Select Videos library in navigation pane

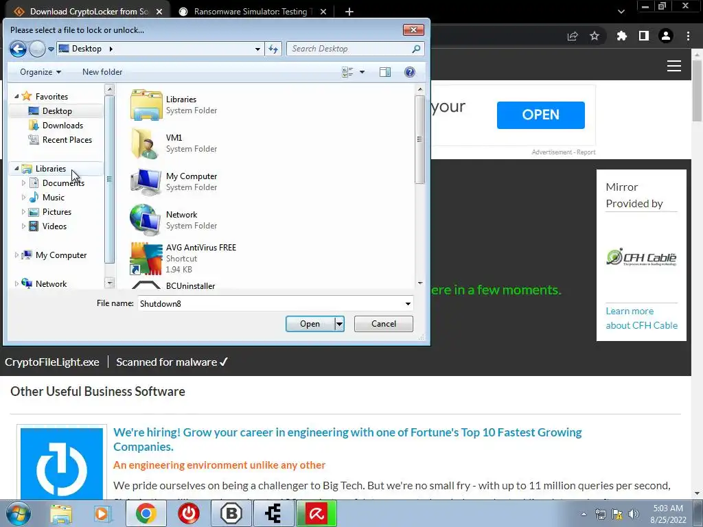(54, 226)
